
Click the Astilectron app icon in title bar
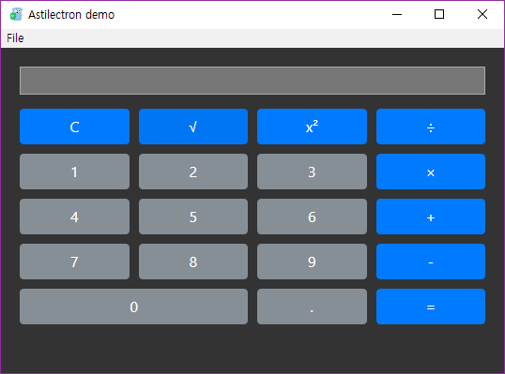pyautogui.click(x=16, y=14)
